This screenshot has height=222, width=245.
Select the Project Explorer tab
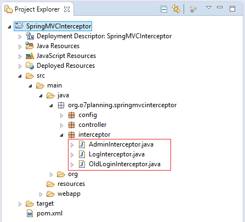pyautogui.click(x=37, y=9)
